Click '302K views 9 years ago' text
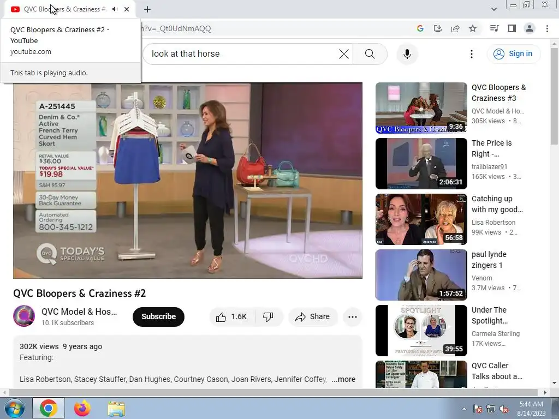Screen dimensions: 559x419 click(61, 346)
